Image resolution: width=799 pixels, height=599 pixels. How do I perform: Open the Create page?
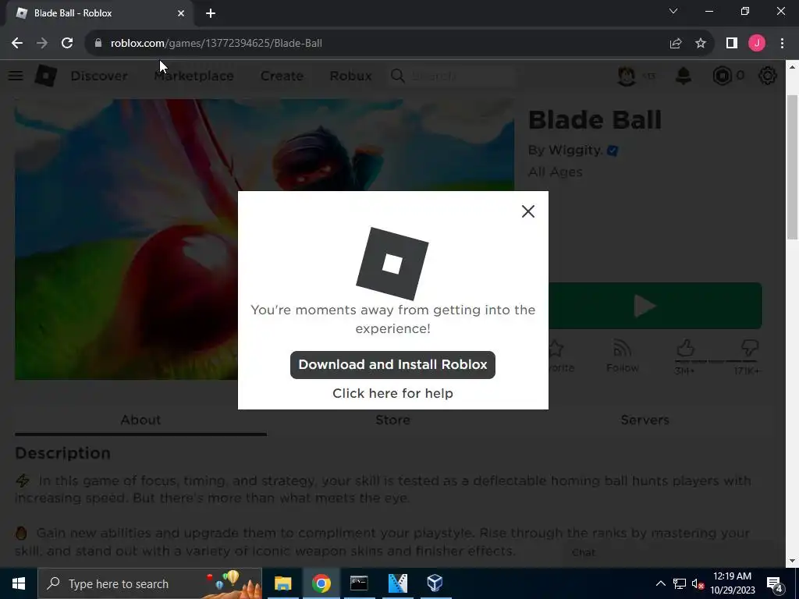point(282,76)
